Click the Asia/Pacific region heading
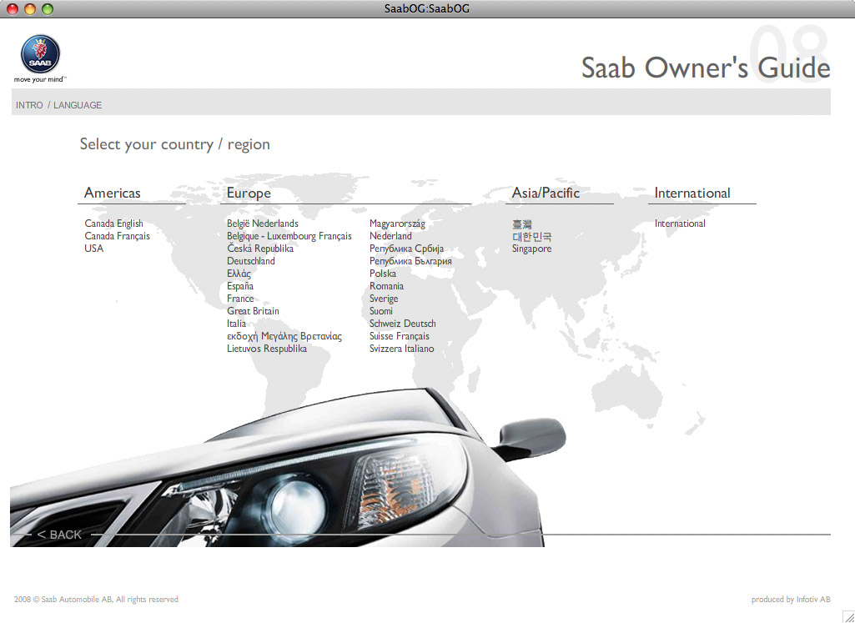The image size is (855, 623). coord(546,193)
